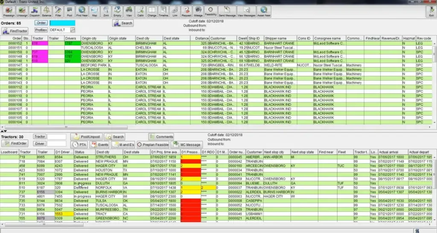
Task: Click the Preassign toolbar icon
Action: [9, 12]
